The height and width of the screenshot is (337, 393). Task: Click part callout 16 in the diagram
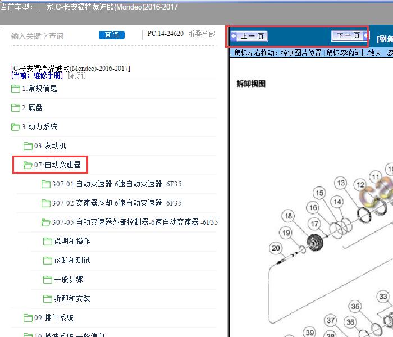313,207
